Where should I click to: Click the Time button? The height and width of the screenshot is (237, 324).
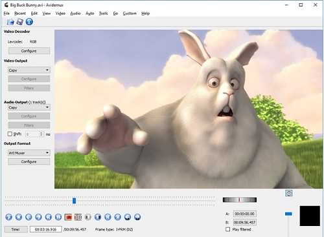click(x=16, y=229)
